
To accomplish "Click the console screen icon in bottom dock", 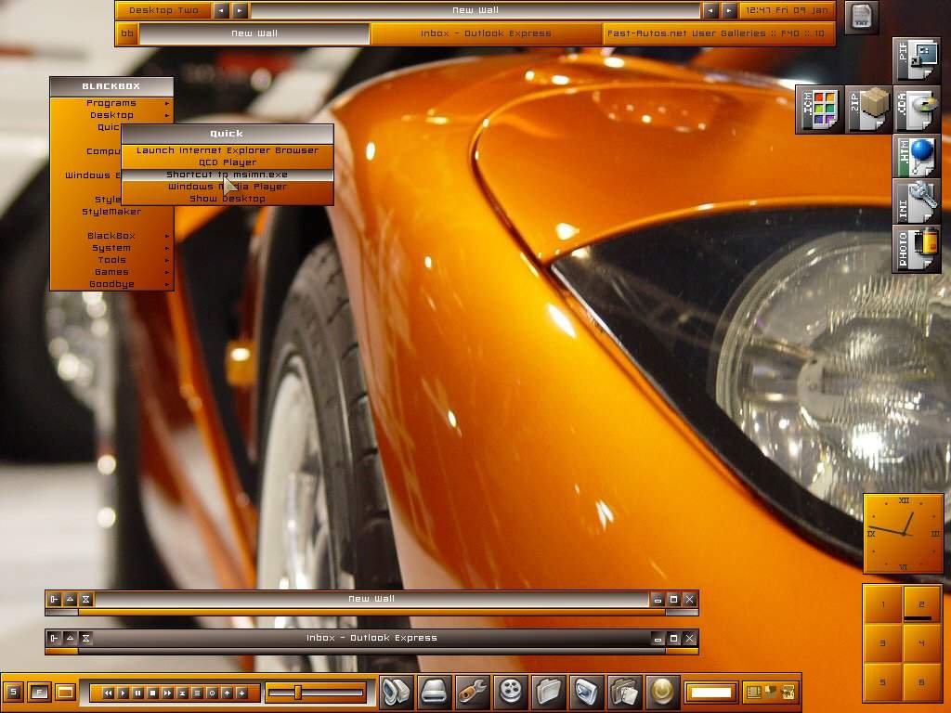I will tap(587, 691).
